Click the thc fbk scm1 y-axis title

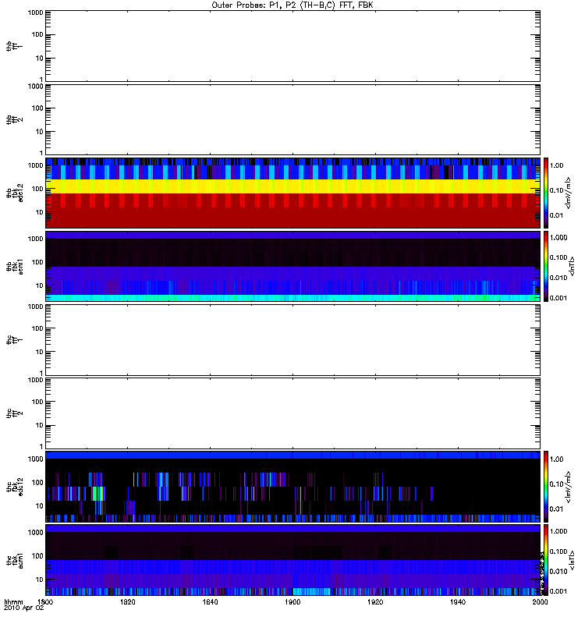click(15, 560)
